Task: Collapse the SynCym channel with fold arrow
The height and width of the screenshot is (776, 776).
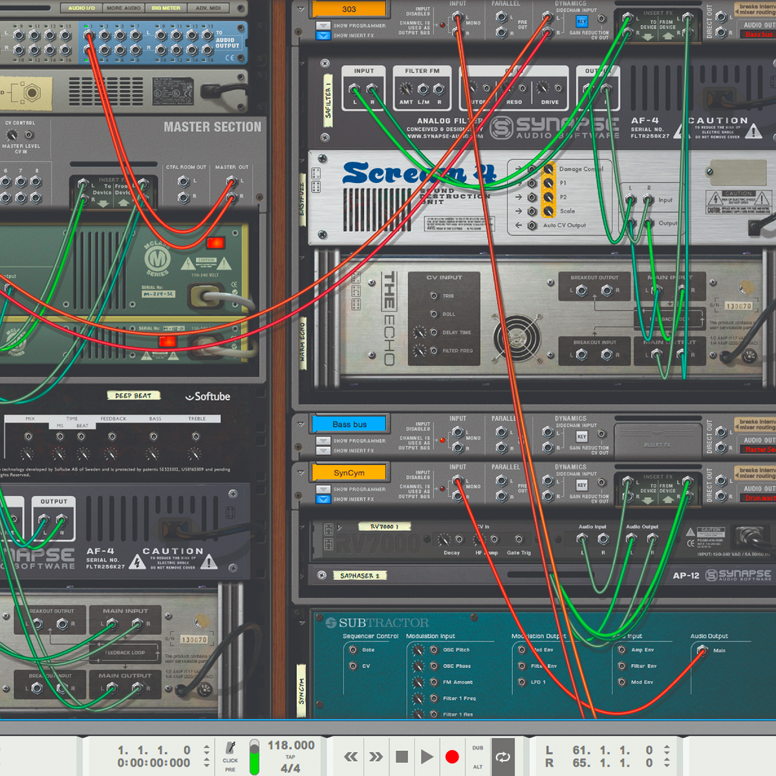Action: [301, 473]
